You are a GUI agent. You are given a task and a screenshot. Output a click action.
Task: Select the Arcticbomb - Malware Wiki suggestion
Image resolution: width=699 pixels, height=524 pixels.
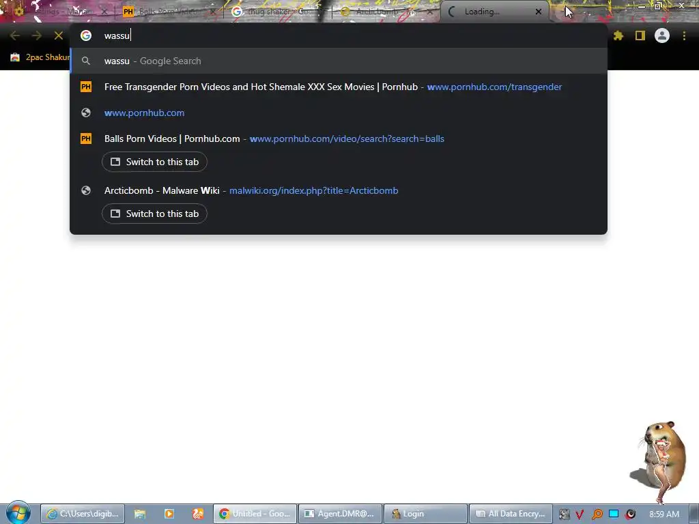339,190
